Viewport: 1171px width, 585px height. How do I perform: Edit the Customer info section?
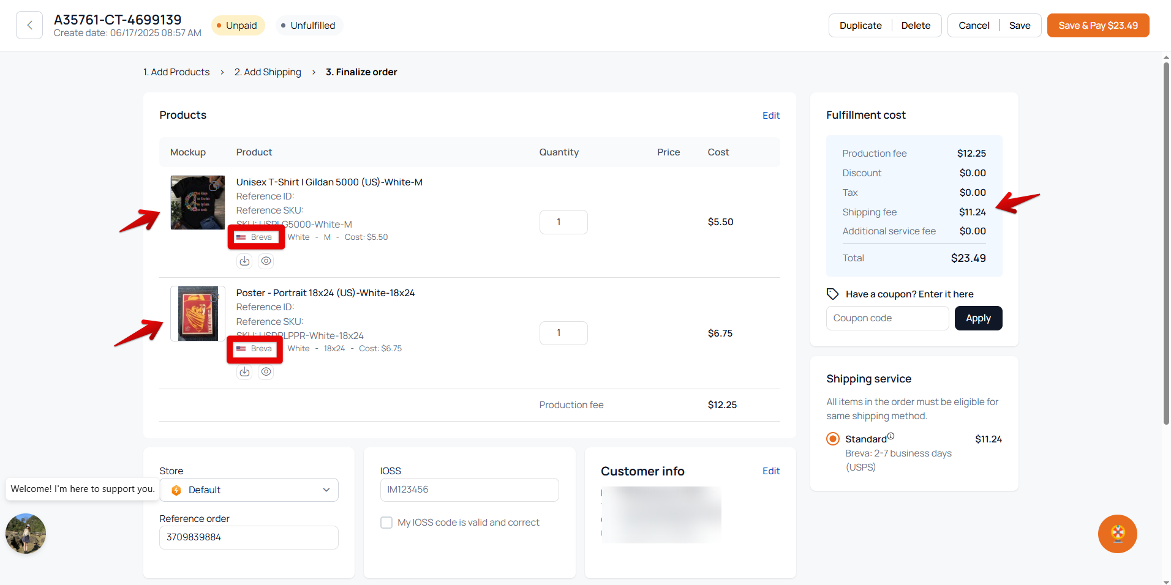(x=770, y=471)
